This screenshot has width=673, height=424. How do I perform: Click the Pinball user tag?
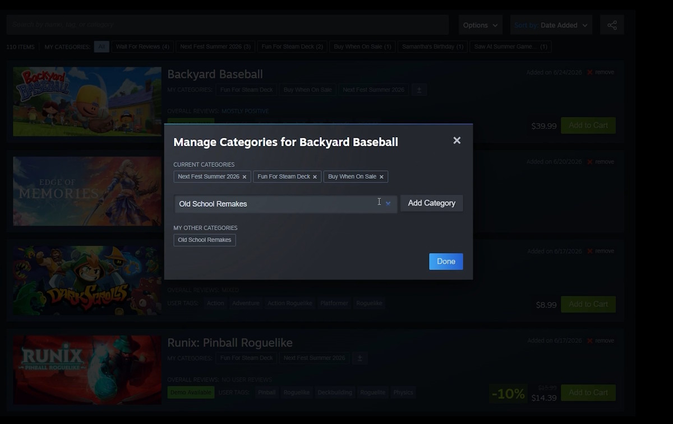tap(266, 393)
